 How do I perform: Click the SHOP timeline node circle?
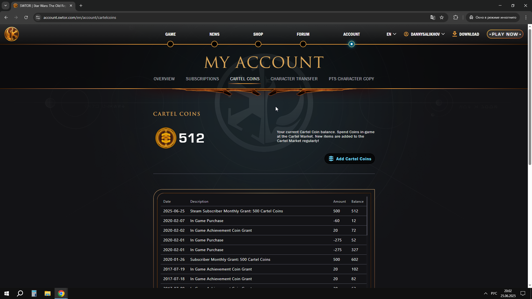coord(258,44)
